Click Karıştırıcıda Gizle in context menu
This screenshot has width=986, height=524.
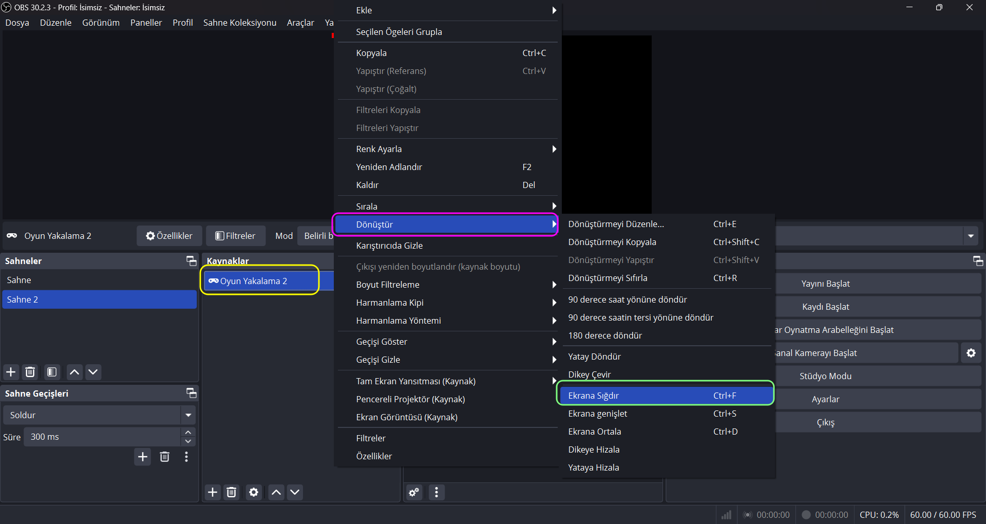448,246
